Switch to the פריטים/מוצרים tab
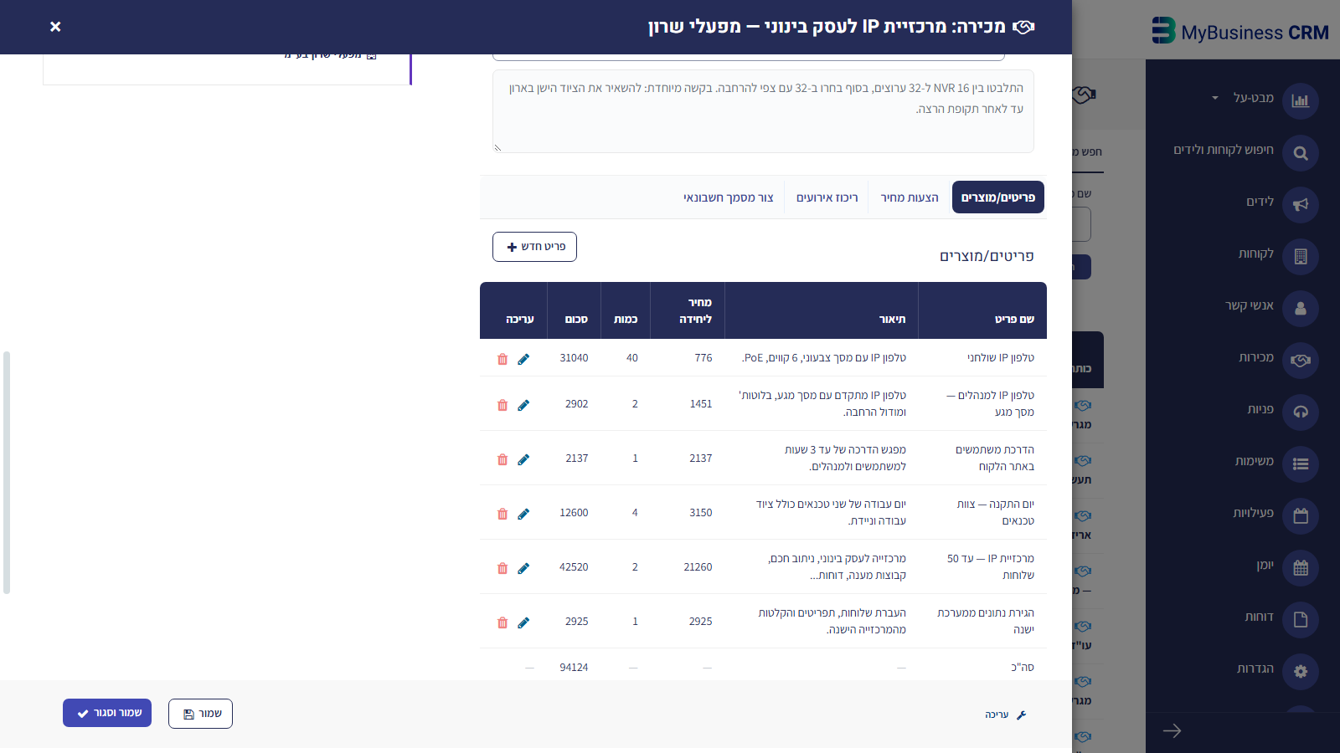Image resolution: width=1340 pixels, height=753 pixels. point(998,197)
